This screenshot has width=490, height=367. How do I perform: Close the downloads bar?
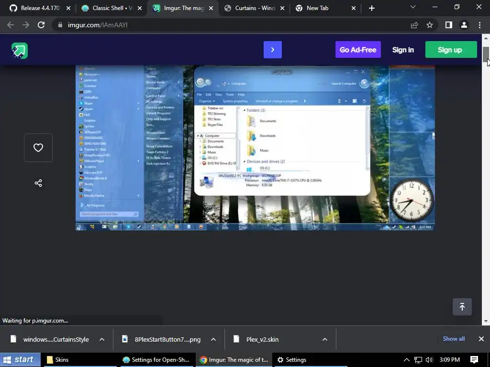pos(481,339)
